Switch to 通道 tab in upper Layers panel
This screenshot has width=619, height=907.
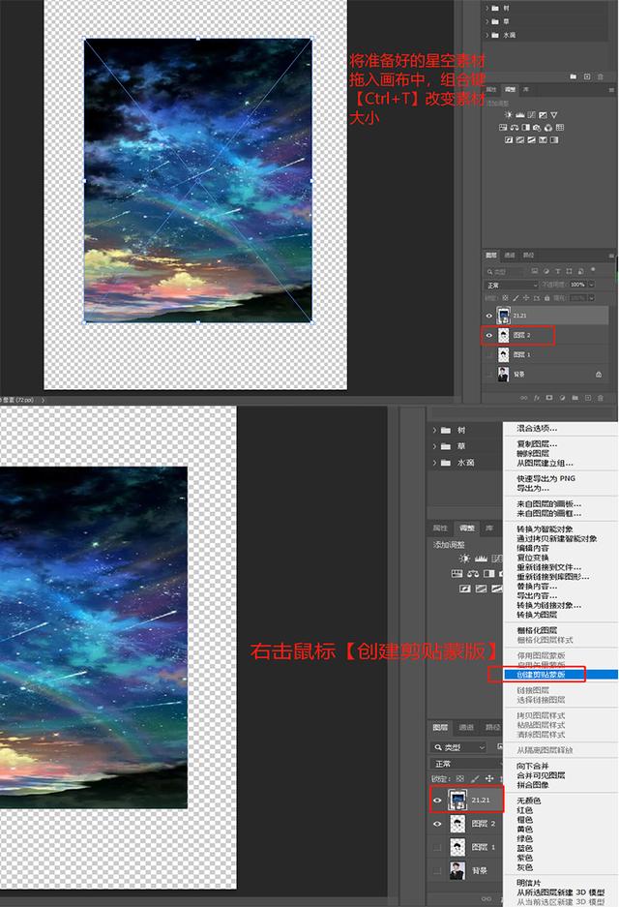[509, 256]
